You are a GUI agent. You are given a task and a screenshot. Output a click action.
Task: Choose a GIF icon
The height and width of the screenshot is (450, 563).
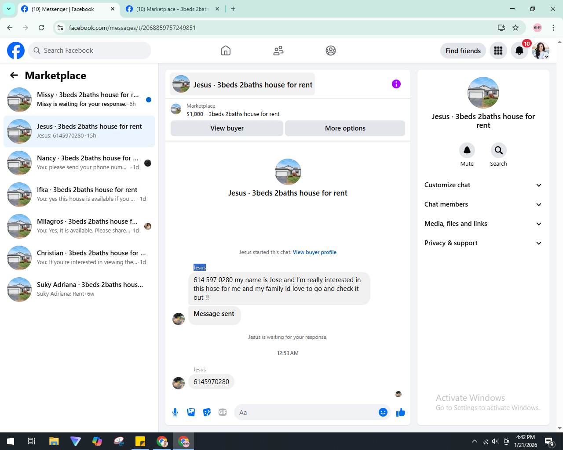(223, 412)
